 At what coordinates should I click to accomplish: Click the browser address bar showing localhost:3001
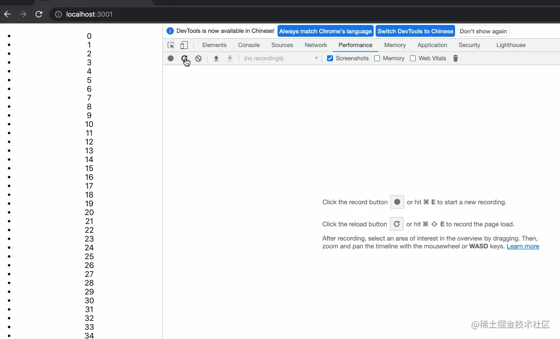pos(89,14)
